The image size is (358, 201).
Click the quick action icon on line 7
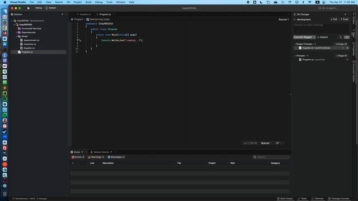(79, 40)
